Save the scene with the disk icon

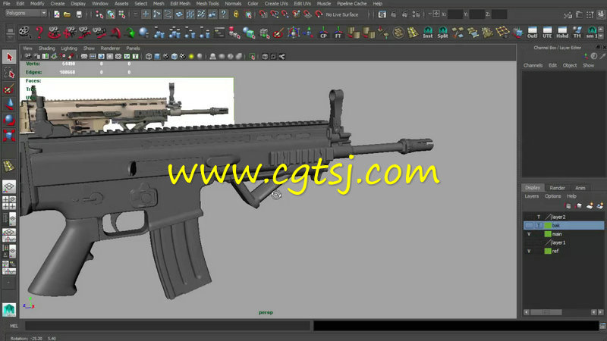point(79,14)
